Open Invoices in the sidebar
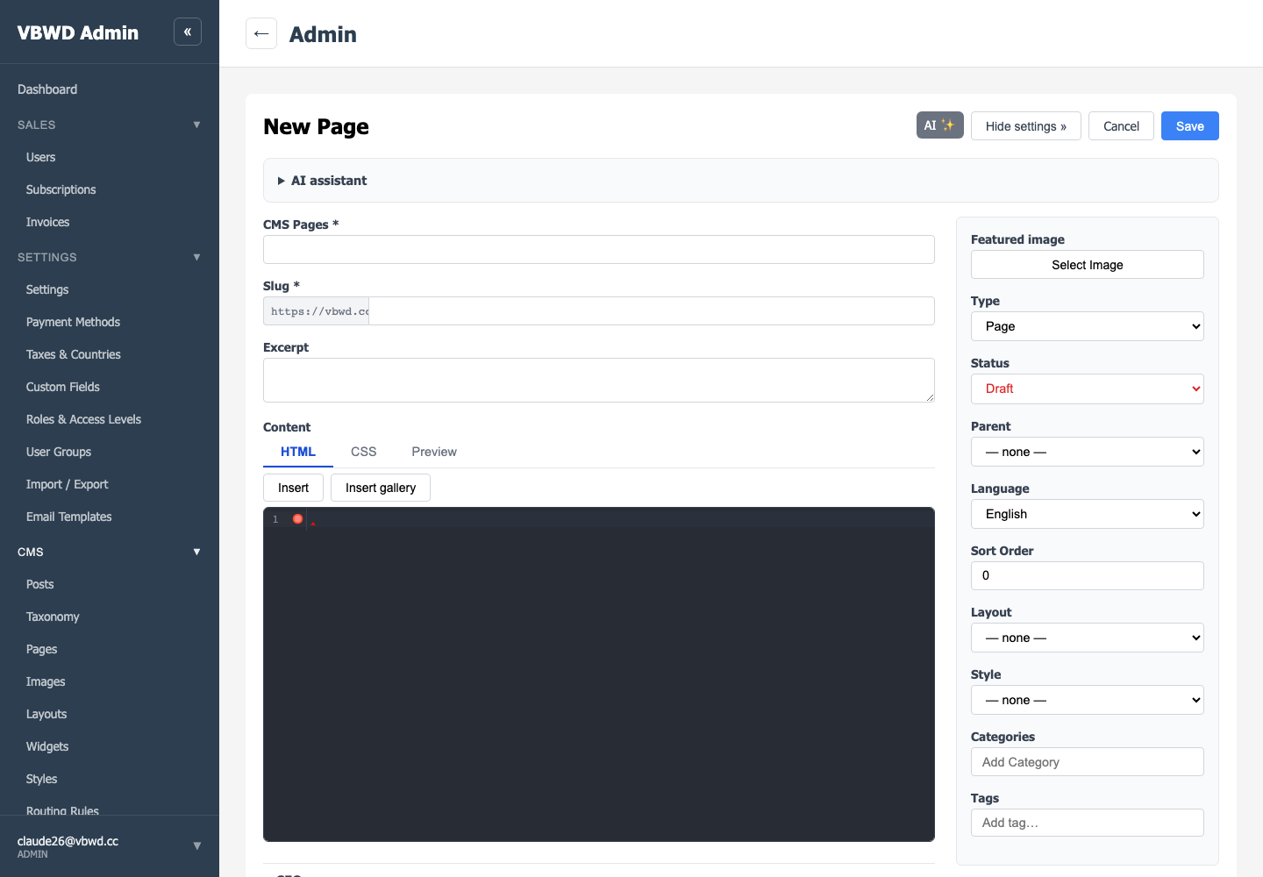Screen dimensions: 1263x877 [48, 222]
